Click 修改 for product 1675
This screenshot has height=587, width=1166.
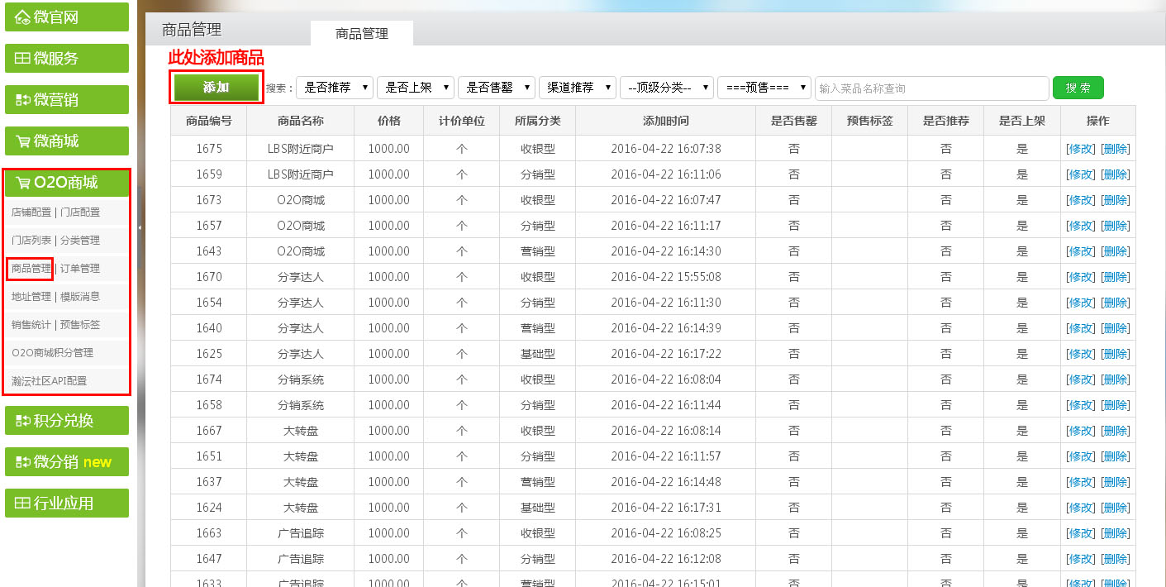[1080, 149]
